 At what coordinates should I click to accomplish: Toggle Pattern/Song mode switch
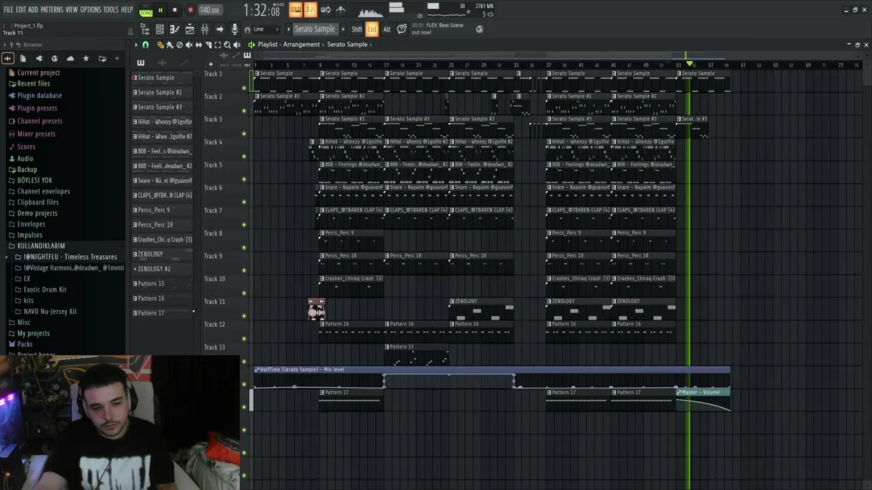pyautogui.click(x=146, y=10)
